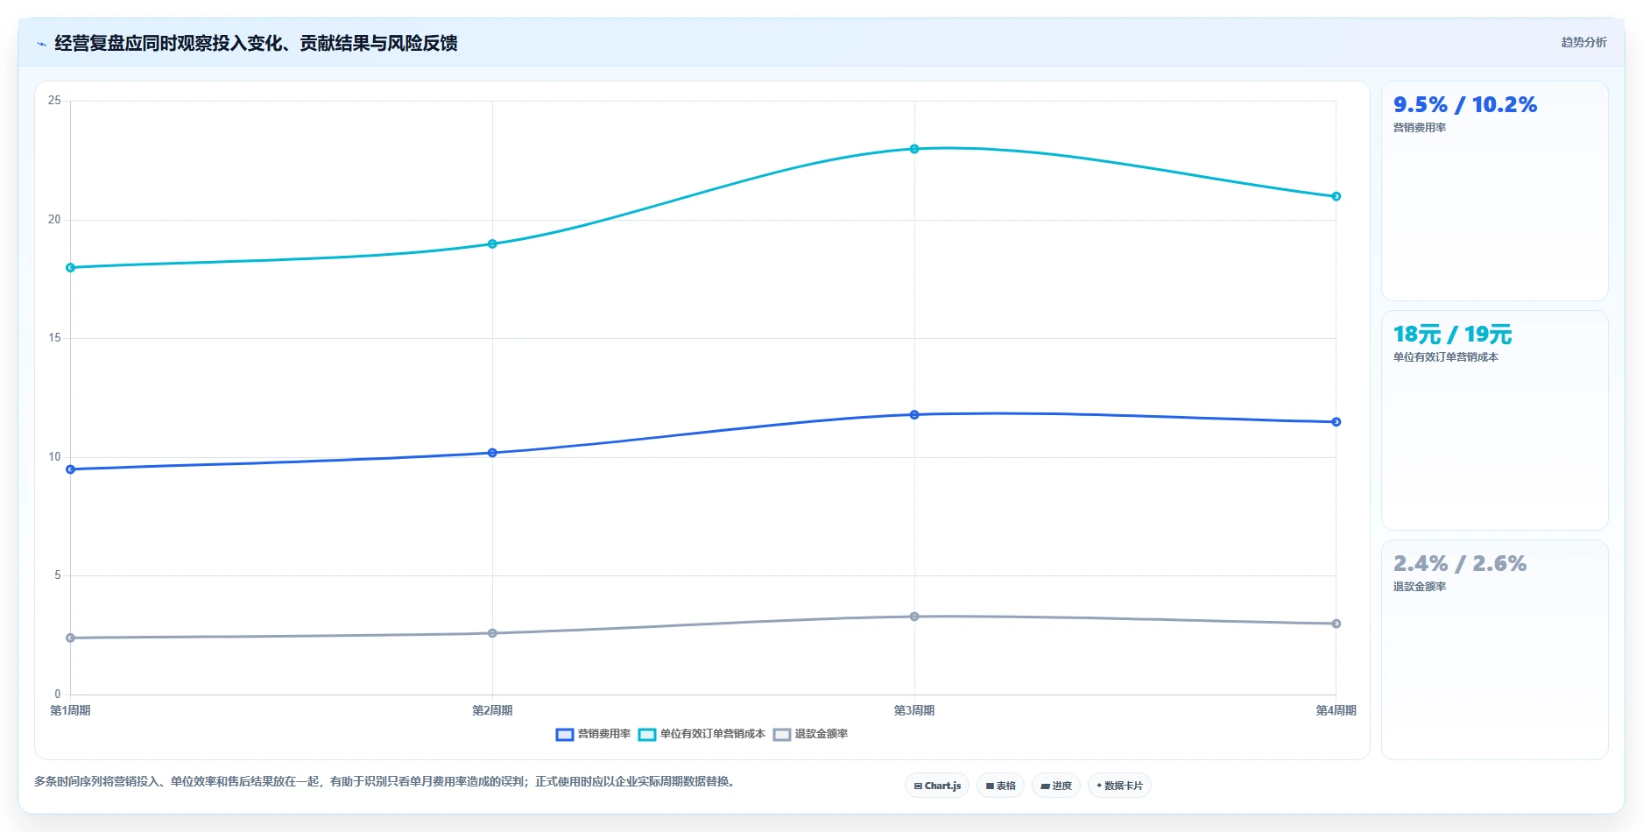Click the 营销费用率 legend label
The image size is (1643, 832).
[x=604, y=734]
